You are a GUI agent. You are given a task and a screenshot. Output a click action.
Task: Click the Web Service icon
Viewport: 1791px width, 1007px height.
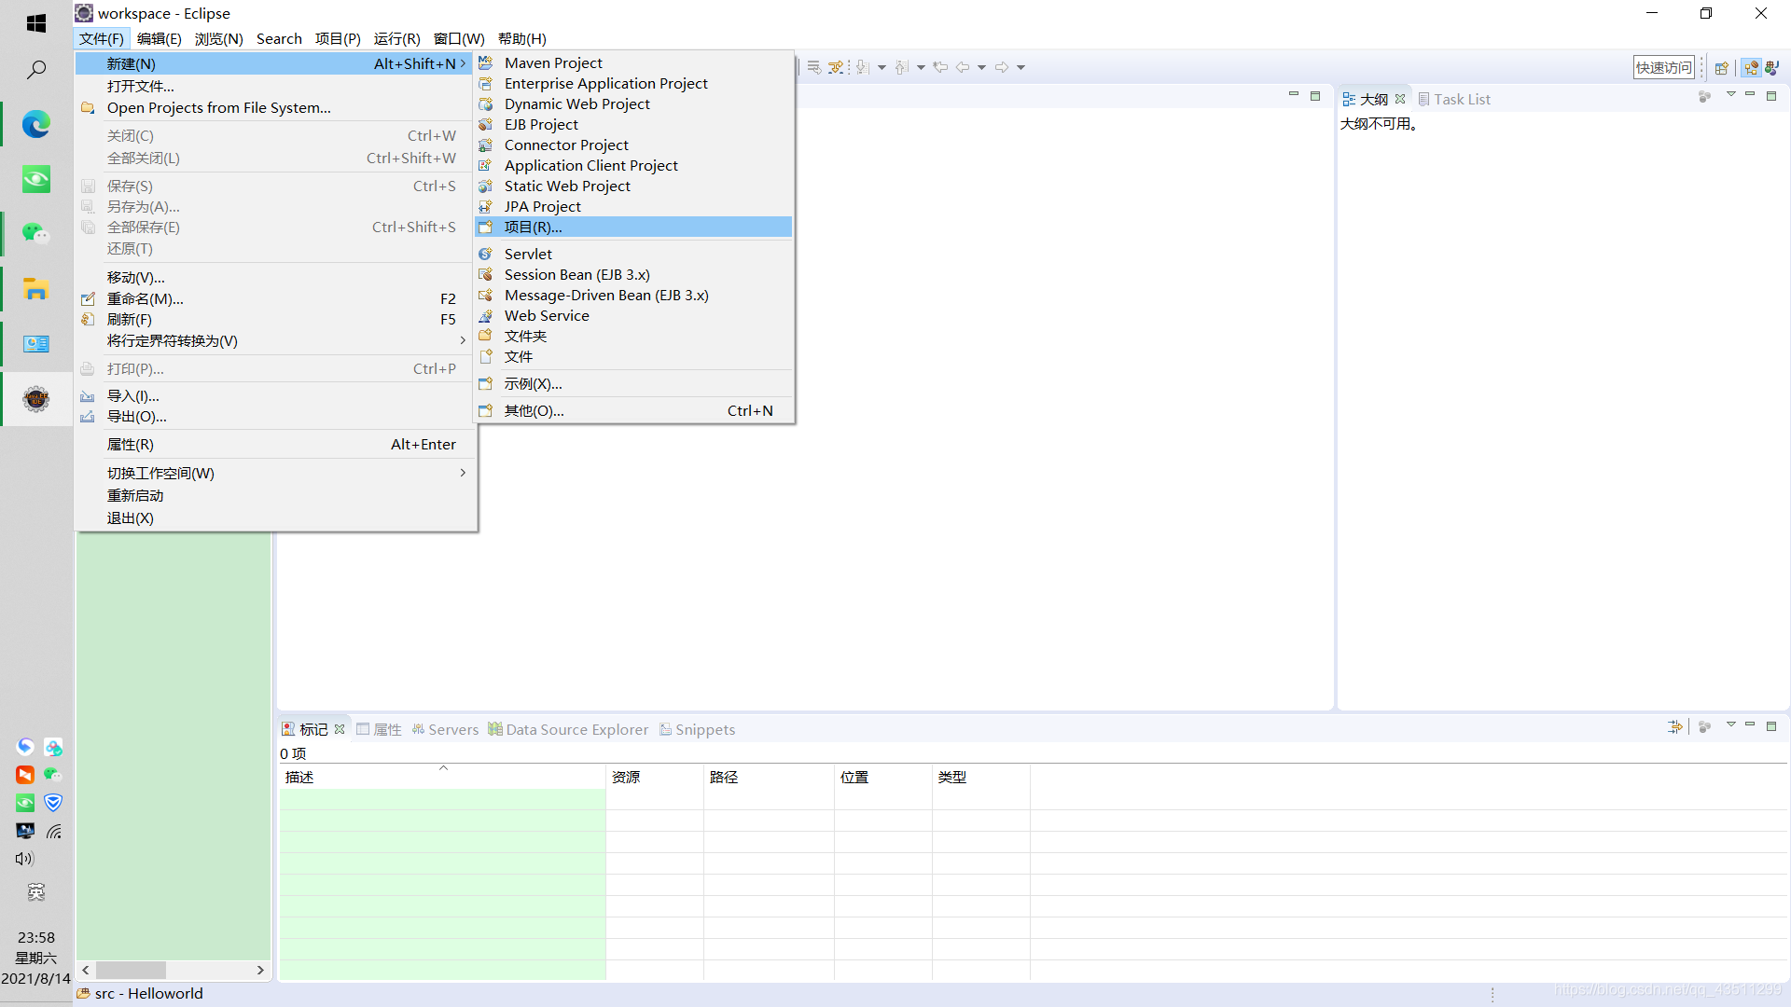point(485,315)
